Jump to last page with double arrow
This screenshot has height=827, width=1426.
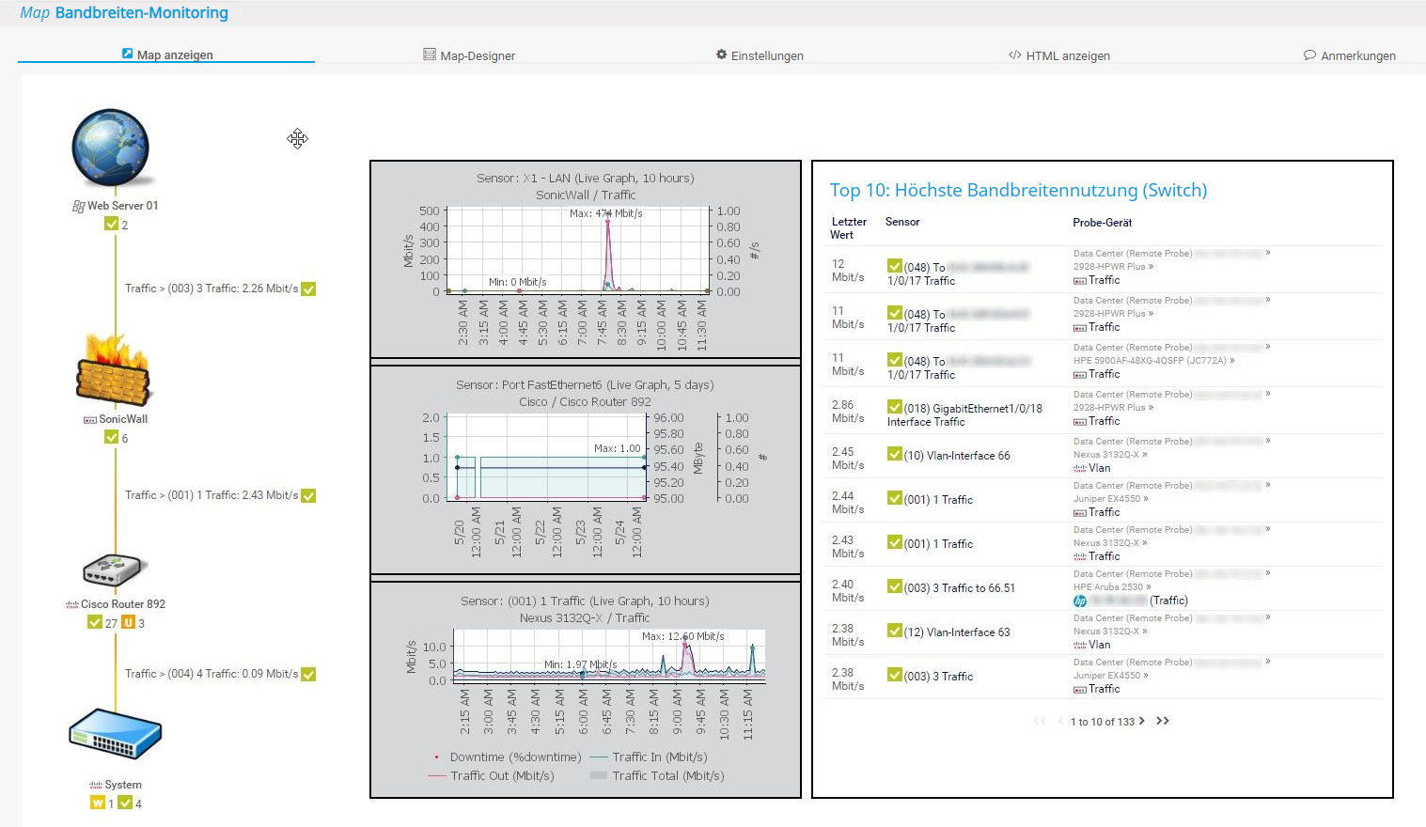coord(1163,721)
